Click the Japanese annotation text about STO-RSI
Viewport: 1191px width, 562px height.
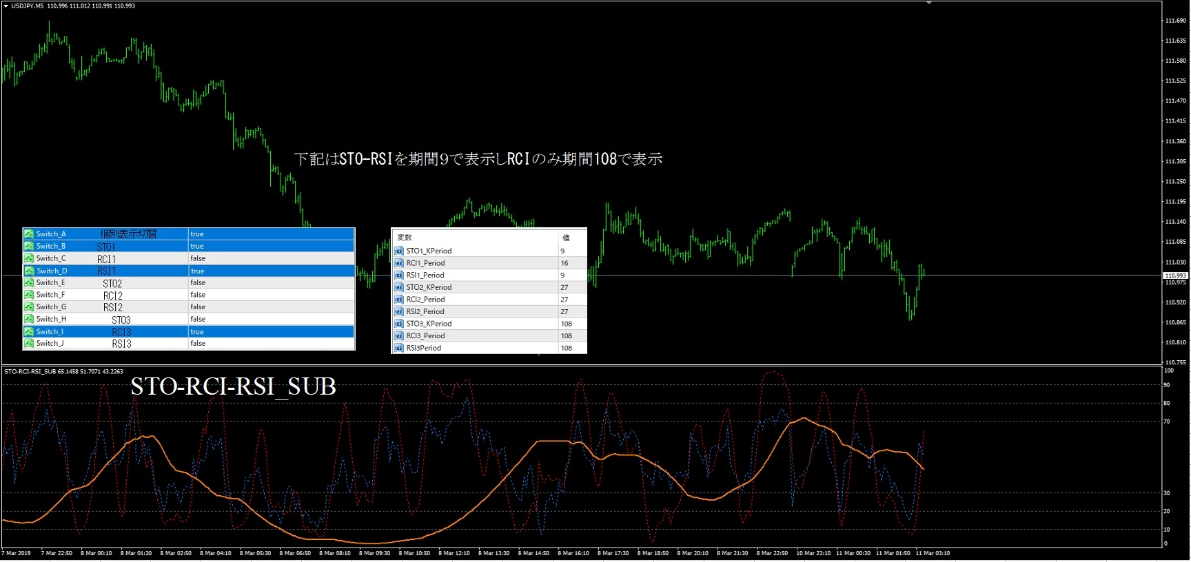coord(478,159)
